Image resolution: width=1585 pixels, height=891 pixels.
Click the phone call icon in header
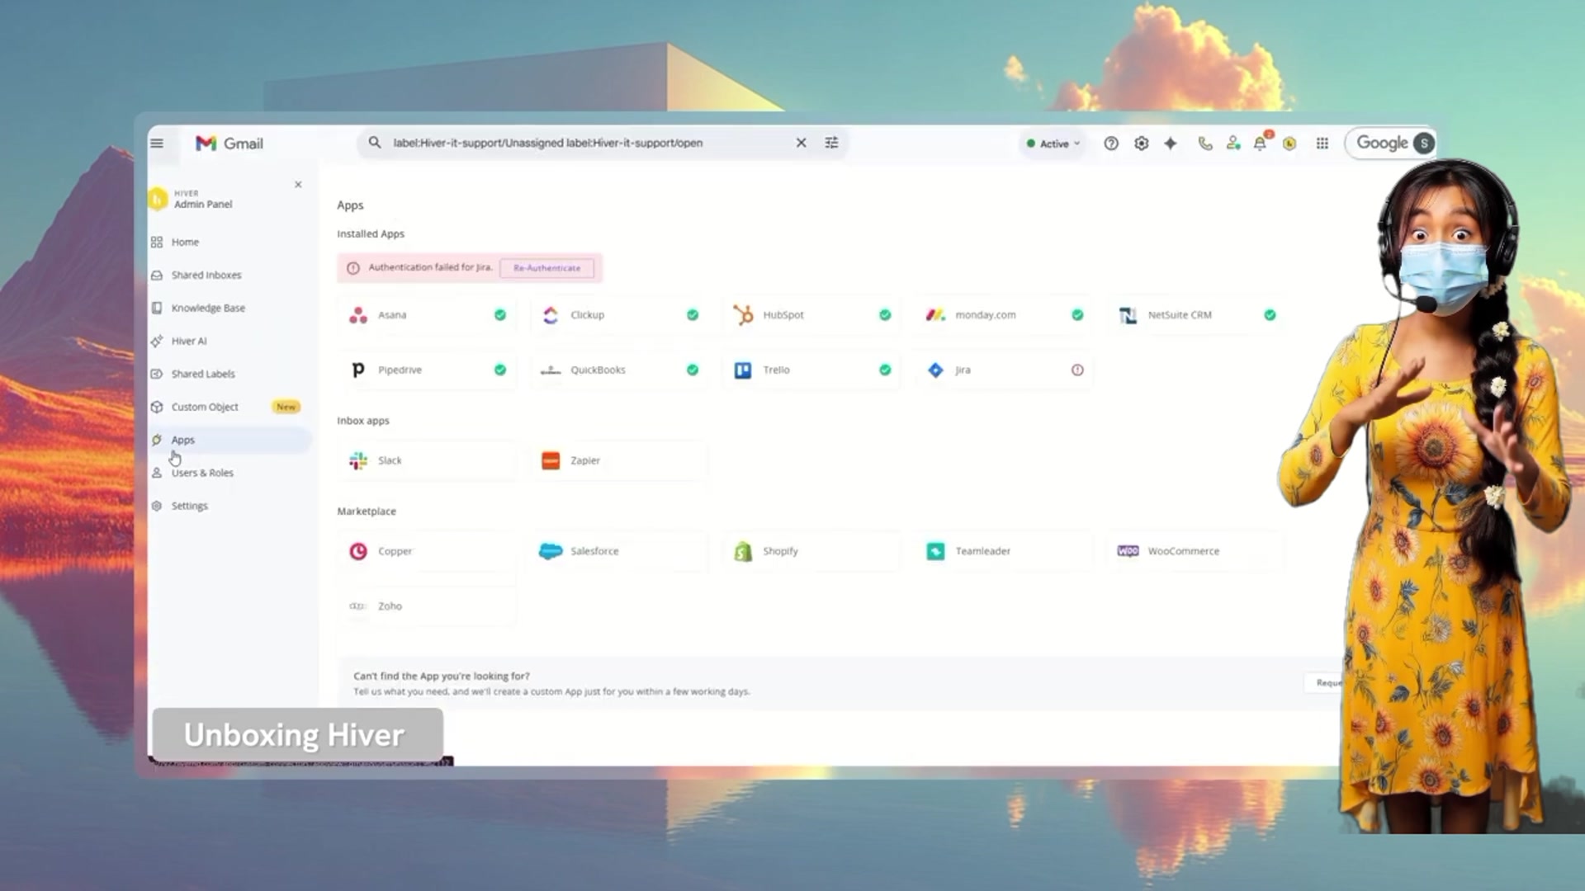tap(1205, 144)
